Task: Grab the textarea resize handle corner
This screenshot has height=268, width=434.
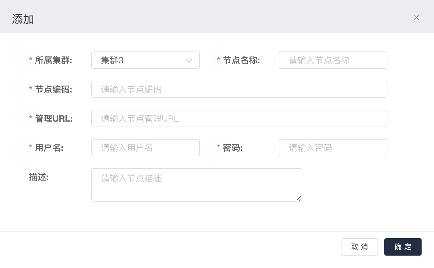Action: tap(299, 198)
